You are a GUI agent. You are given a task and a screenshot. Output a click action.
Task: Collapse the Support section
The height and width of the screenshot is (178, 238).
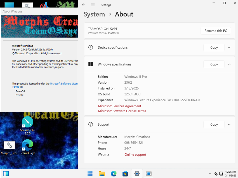(x=229, y=124)
